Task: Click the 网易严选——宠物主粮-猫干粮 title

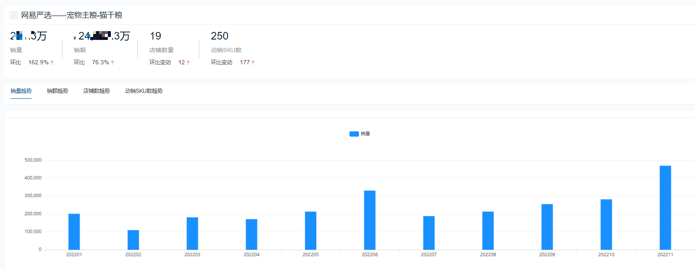Action: tap(72, 15)
